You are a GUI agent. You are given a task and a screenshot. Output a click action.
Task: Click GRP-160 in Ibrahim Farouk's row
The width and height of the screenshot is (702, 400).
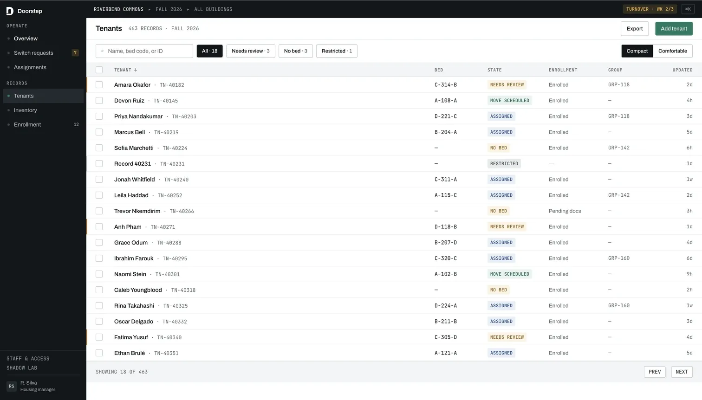(619, 258)
